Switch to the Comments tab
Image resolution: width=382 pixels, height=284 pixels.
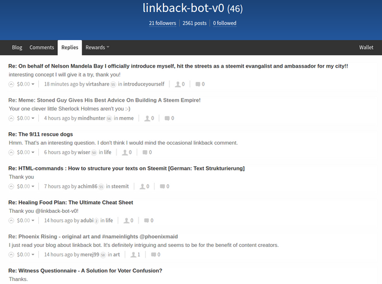point(42,48)
